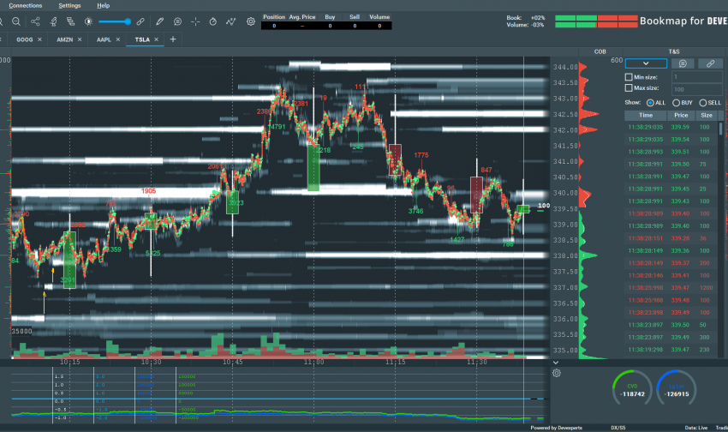
Task: Click the chat bubble button in T&S panel
Action: tap(683, 63)
